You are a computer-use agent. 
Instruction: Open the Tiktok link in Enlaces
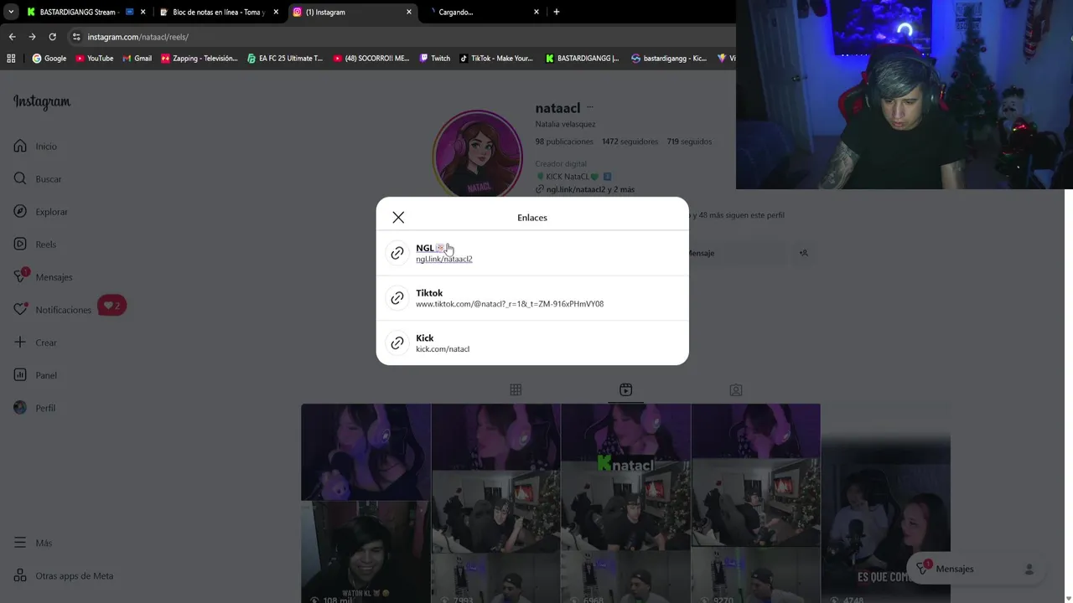(x=532, y=298)
